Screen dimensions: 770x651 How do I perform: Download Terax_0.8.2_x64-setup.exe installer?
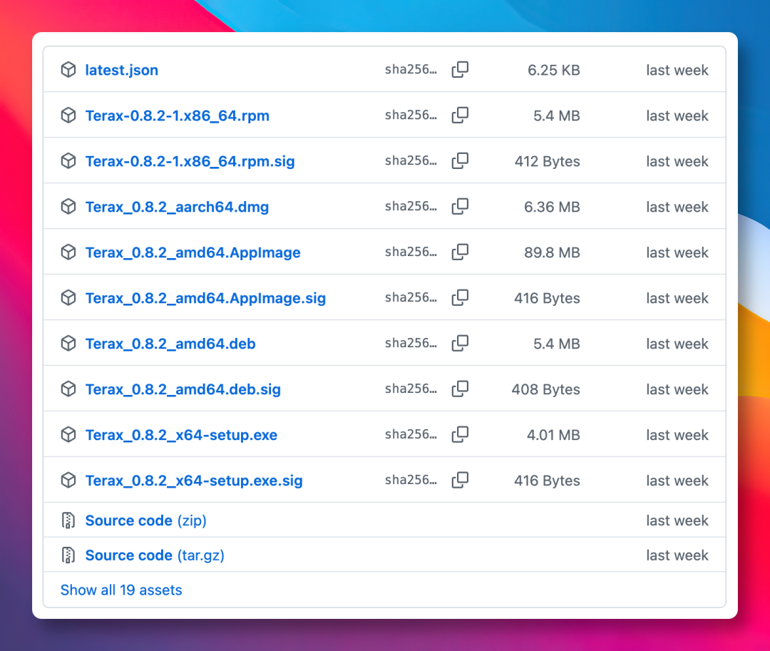point(181,436)
